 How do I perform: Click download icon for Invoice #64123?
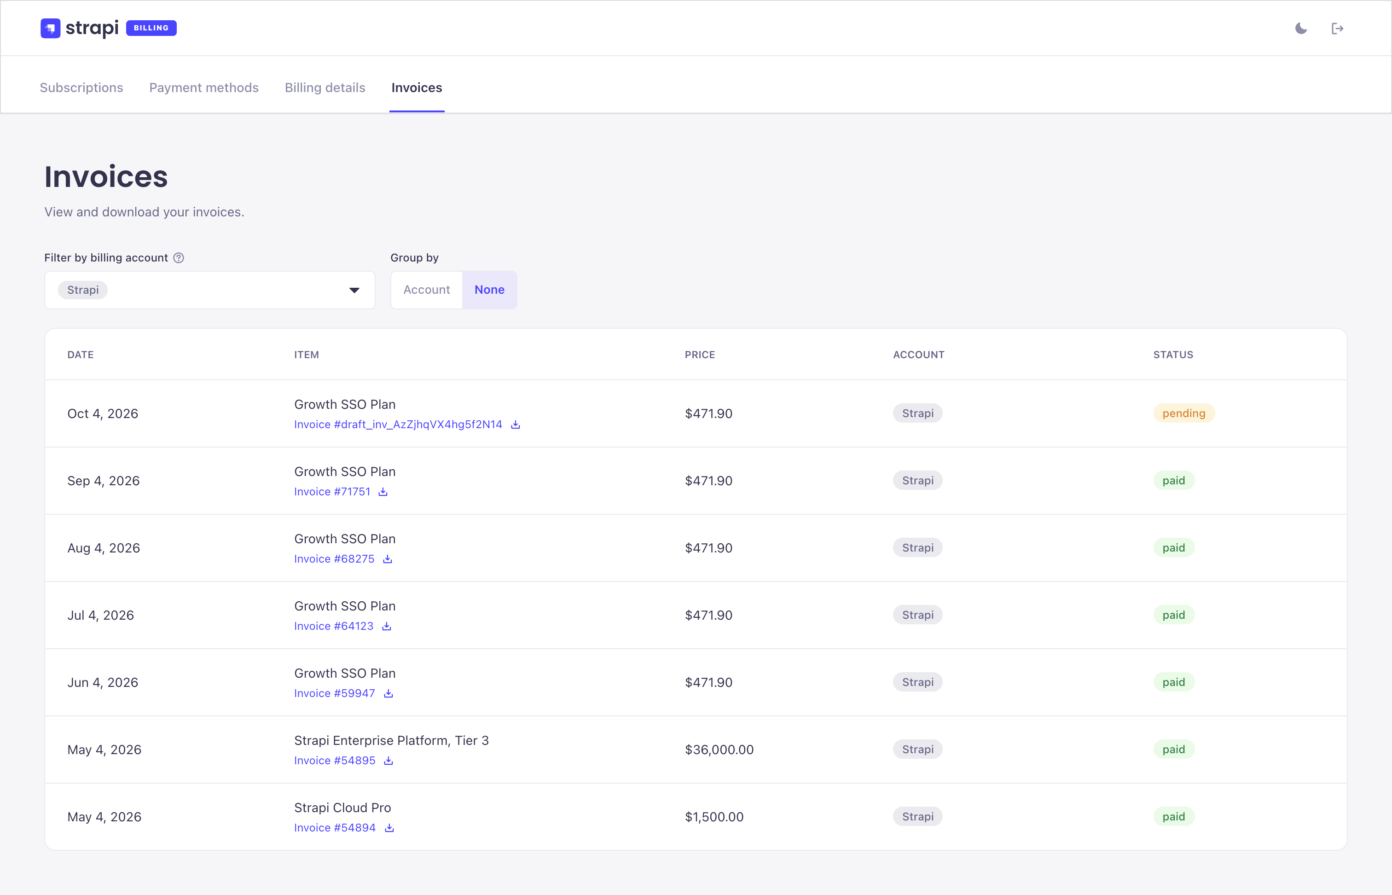pos(386,626)
